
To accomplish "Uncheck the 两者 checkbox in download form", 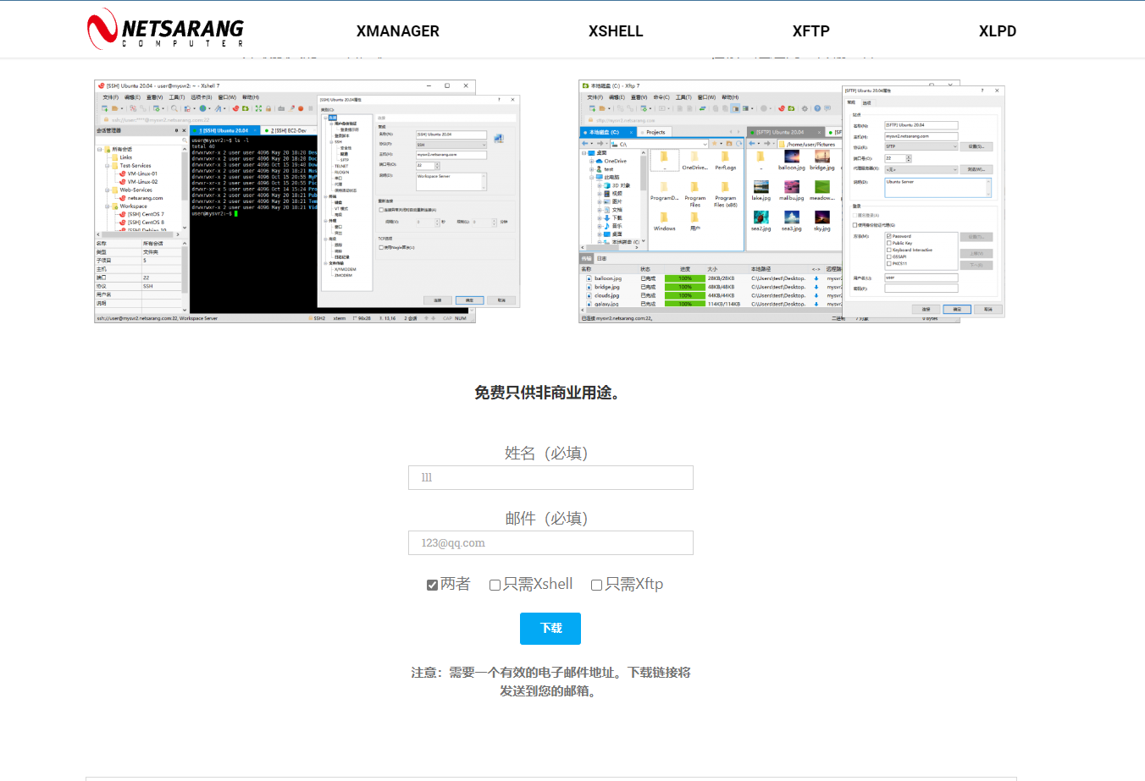I will (432, 584).
